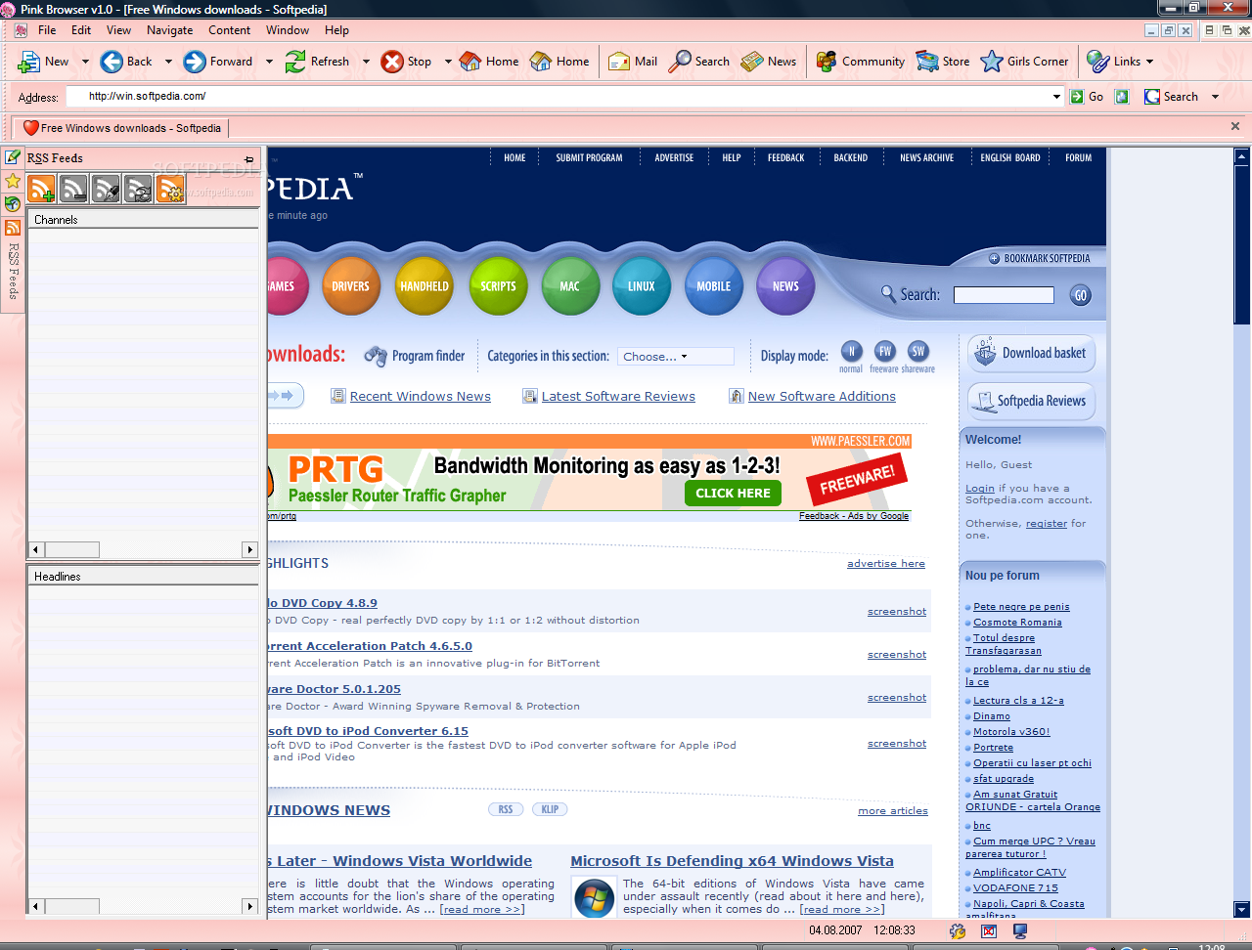Open the address bar URL dropdown

pos(1056,97)
